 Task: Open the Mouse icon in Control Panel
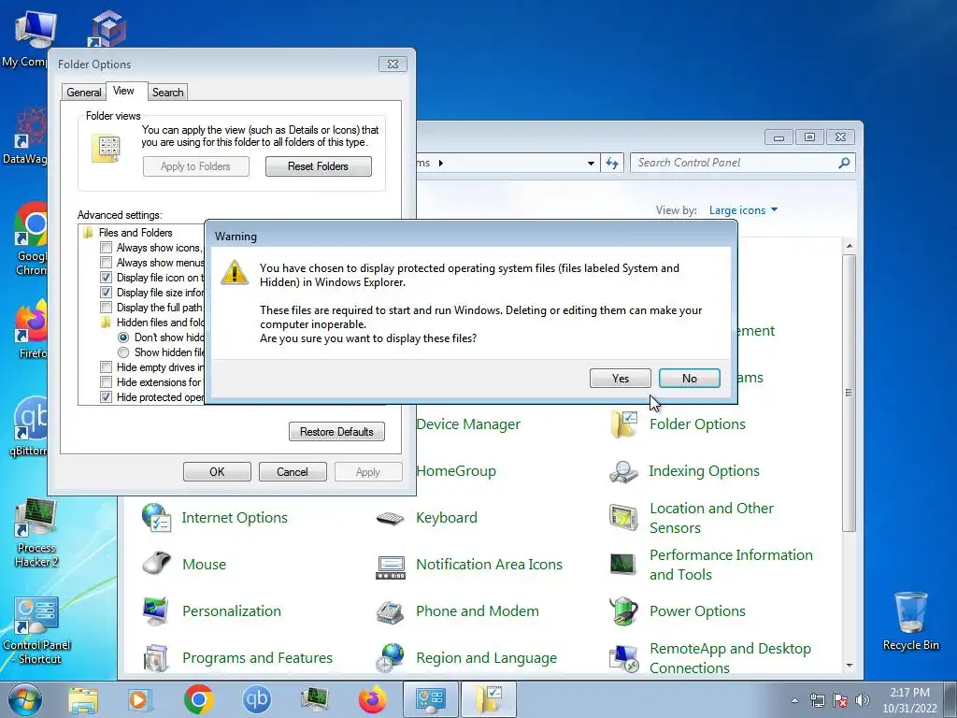click(156, 564)
